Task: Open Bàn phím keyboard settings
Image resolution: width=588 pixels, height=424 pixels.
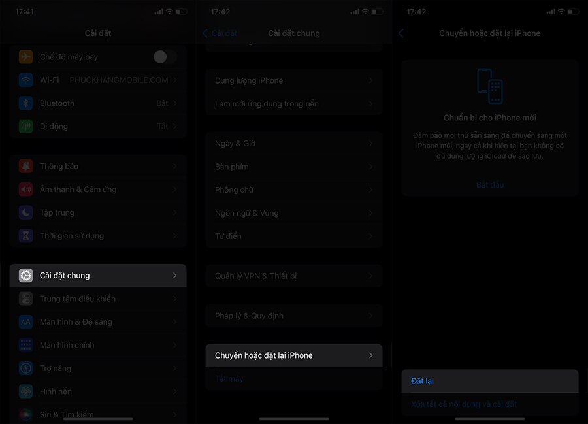Action: [x=293, y=167]
